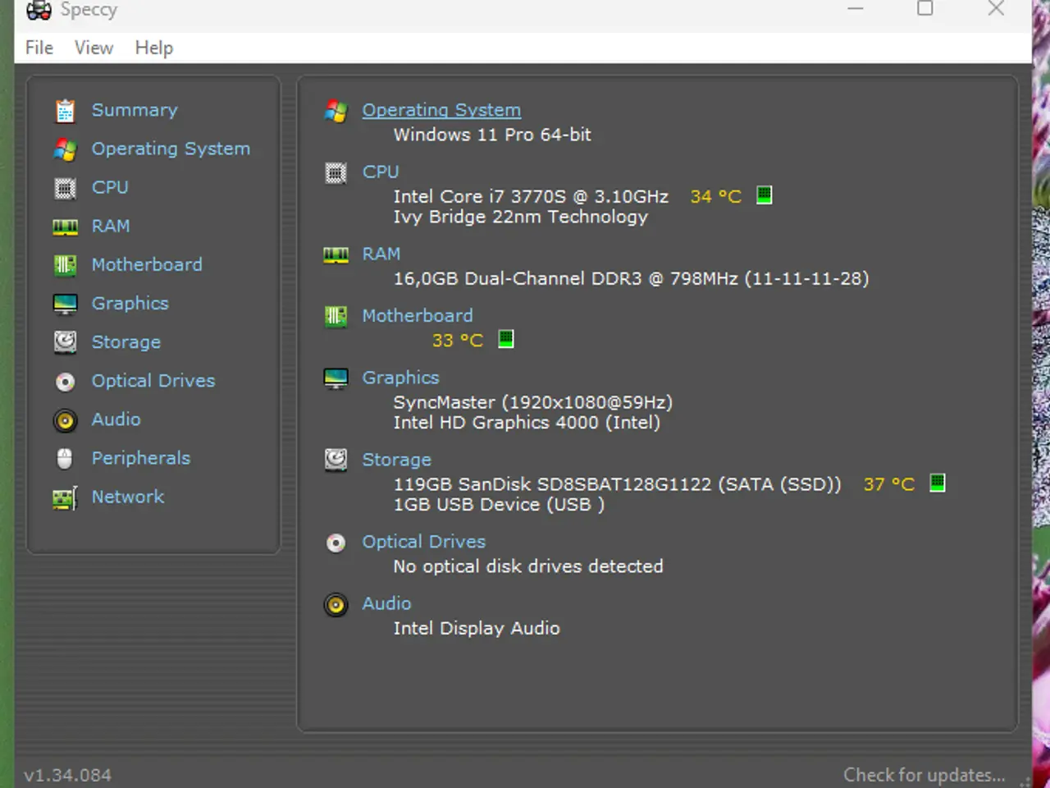Click the Storage heading link in summary
The image size is (1050, 788).
coord(396,460)
